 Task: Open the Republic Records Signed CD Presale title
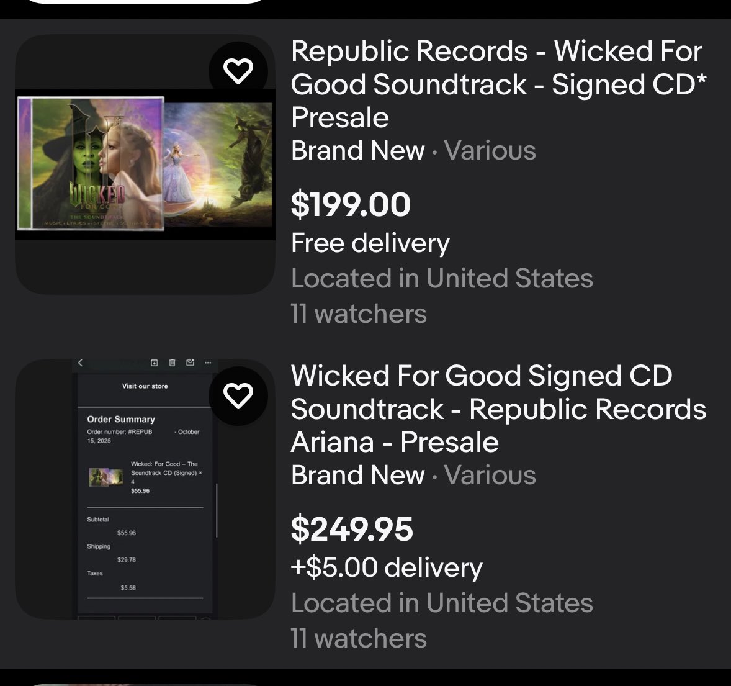tap(498, 84)
